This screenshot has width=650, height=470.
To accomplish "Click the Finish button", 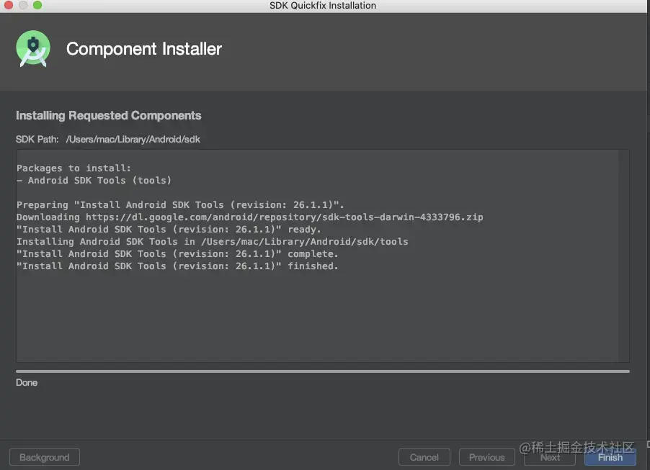I will tap(610, 457).
